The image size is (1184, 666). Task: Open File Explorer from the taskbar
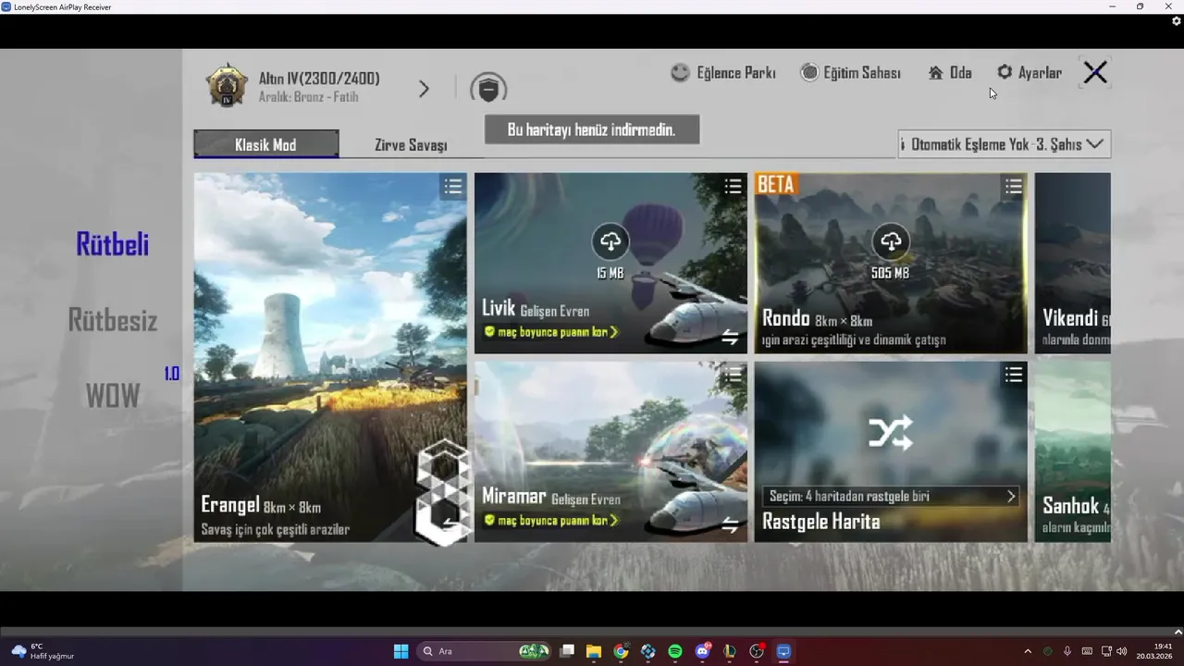[594, 651]
